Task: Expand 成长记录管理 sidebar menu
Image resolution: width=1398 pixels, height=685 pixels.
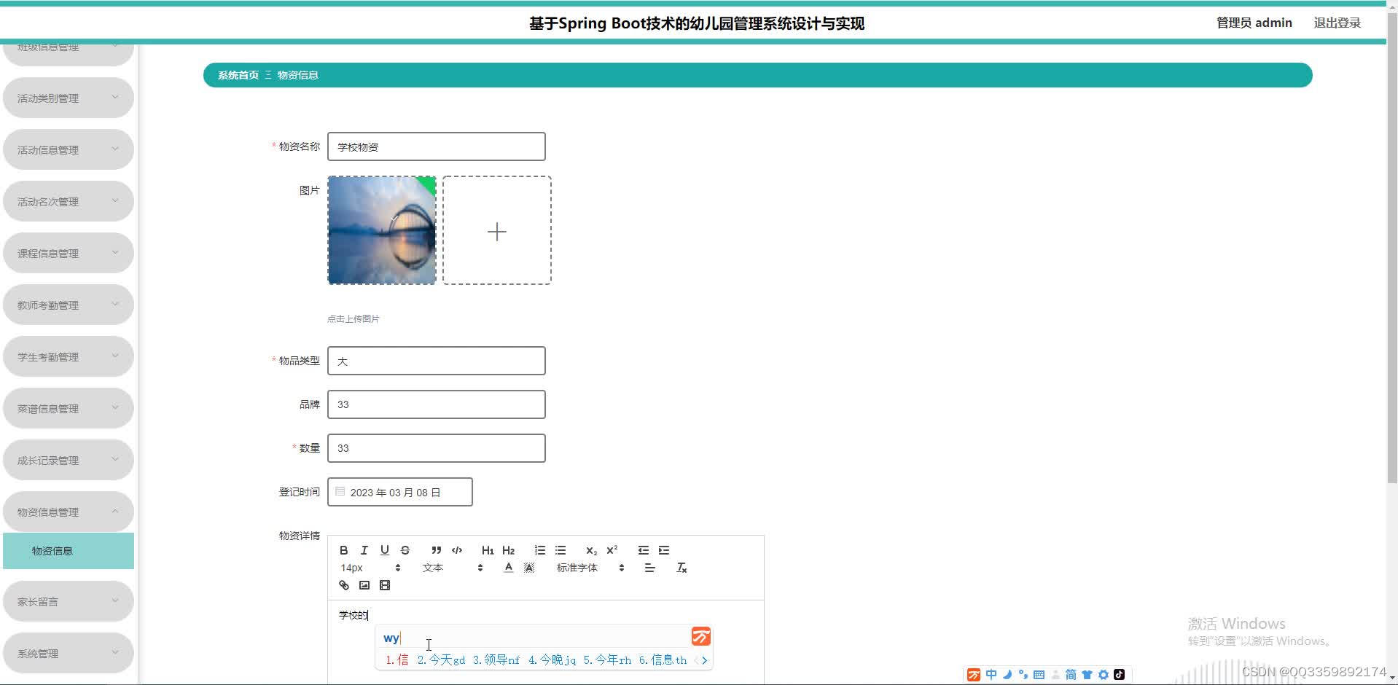Action: [x=69, y=460]
